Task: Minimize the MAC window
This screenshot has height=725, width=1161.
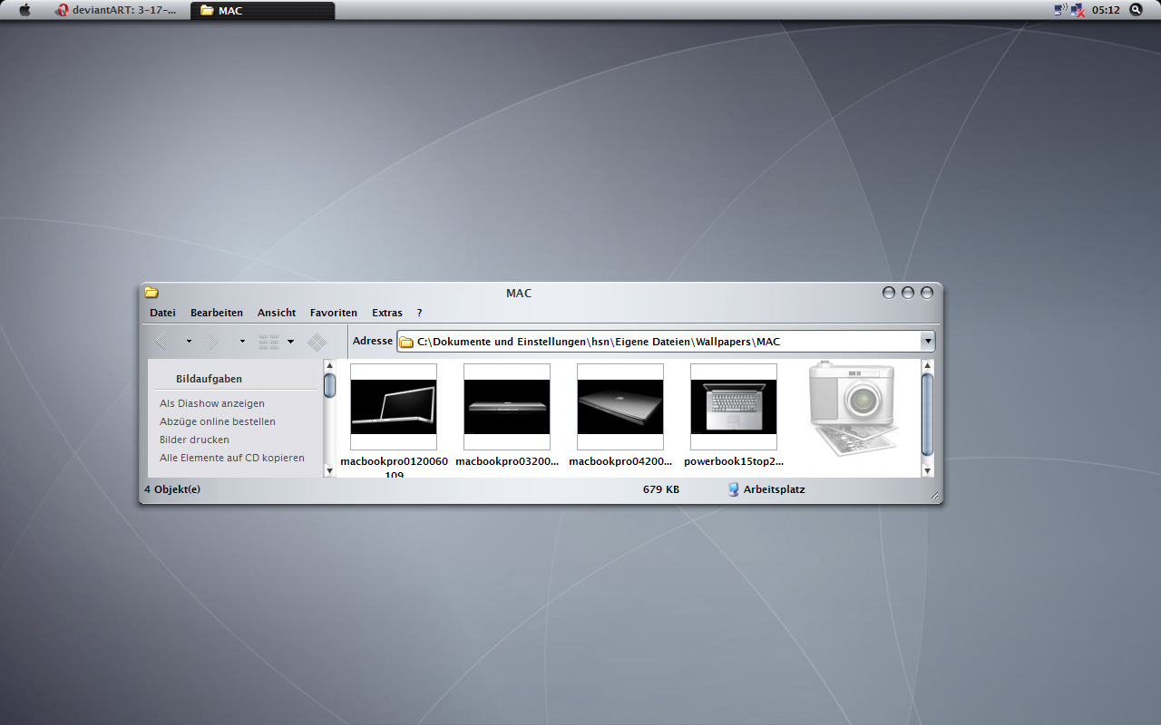Action: [889, 293]
